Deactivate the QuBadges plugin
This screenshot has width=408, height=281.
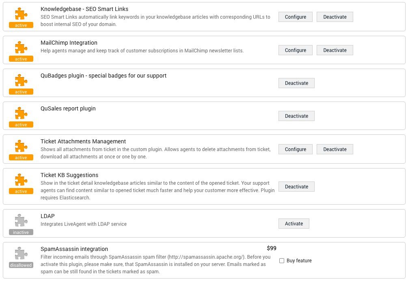(296, 83)
